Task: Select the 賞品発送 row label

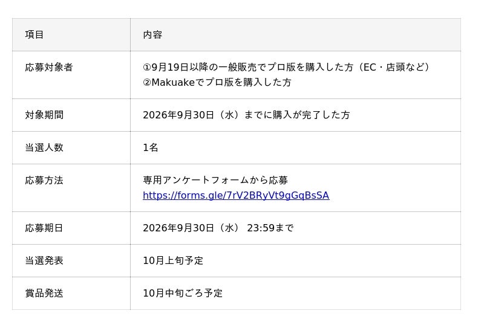Action: click(x=44, y=293)
